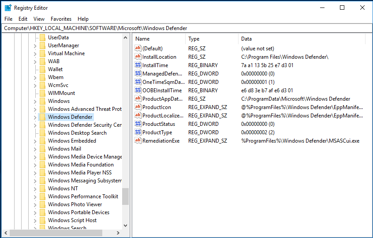Click the tree's vertical scrollbar thumb
This screenshot has height=238, width=373.
point(125,196)
